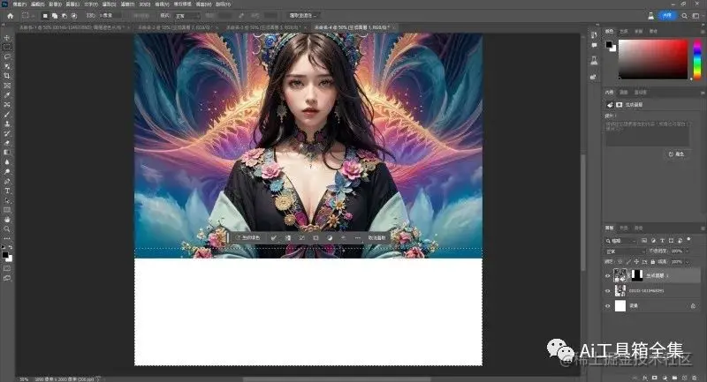This screenshot has width=707, height=382.
Task: Click the 生成 Generate button in Properties
Action: (x=676, y=154)
